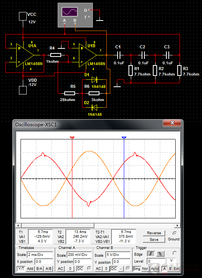The image size is (202, 278).
Task: Select the rising edge trigger icon
Action: pyautogui.click(x=151, y=254)
